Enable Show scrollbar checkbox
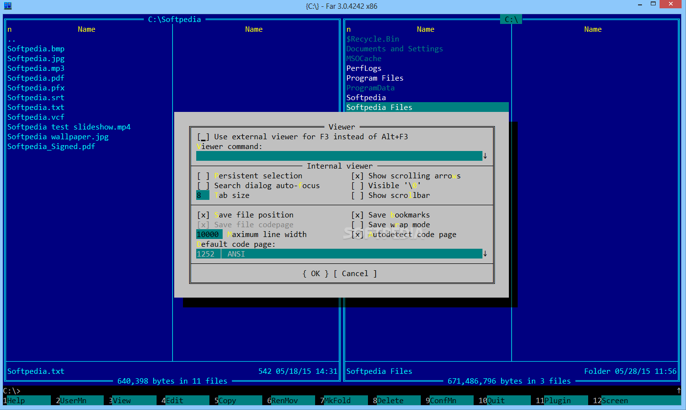The image size is (686, 410). (x=357, y=195)
